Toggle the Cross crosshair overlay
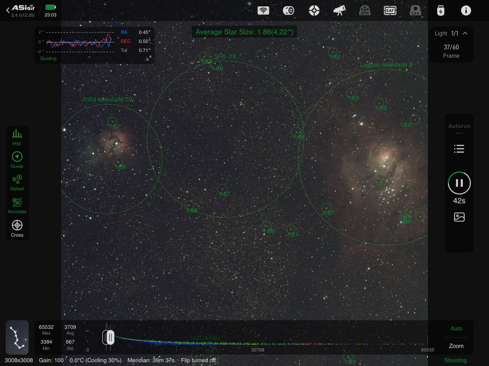The image size is (489, 366). (x=17, y=228)
